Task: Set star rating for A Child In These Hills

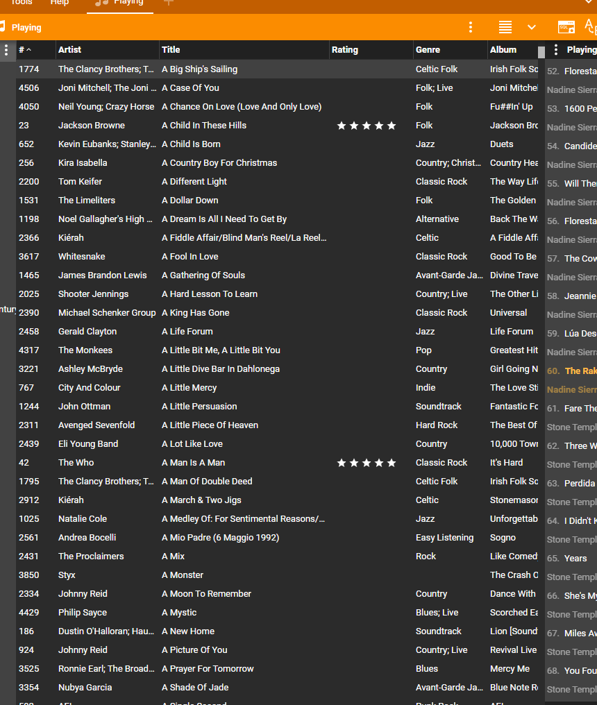Action: click(367, 126)
